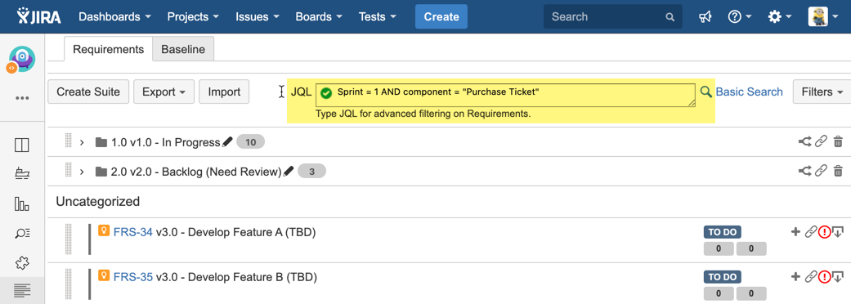Click the Create Suite button
Viewport: 851px width, 304px height.
click(x=88, y=92)
